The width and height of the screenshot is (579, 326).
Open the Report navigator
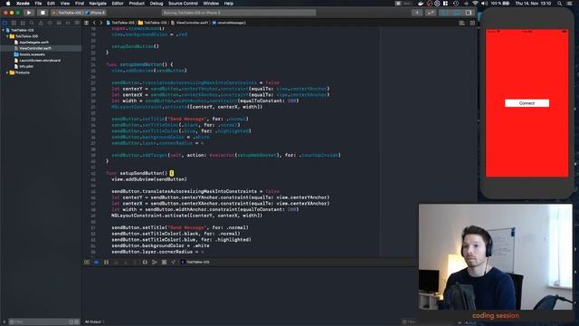pos(77,23)
